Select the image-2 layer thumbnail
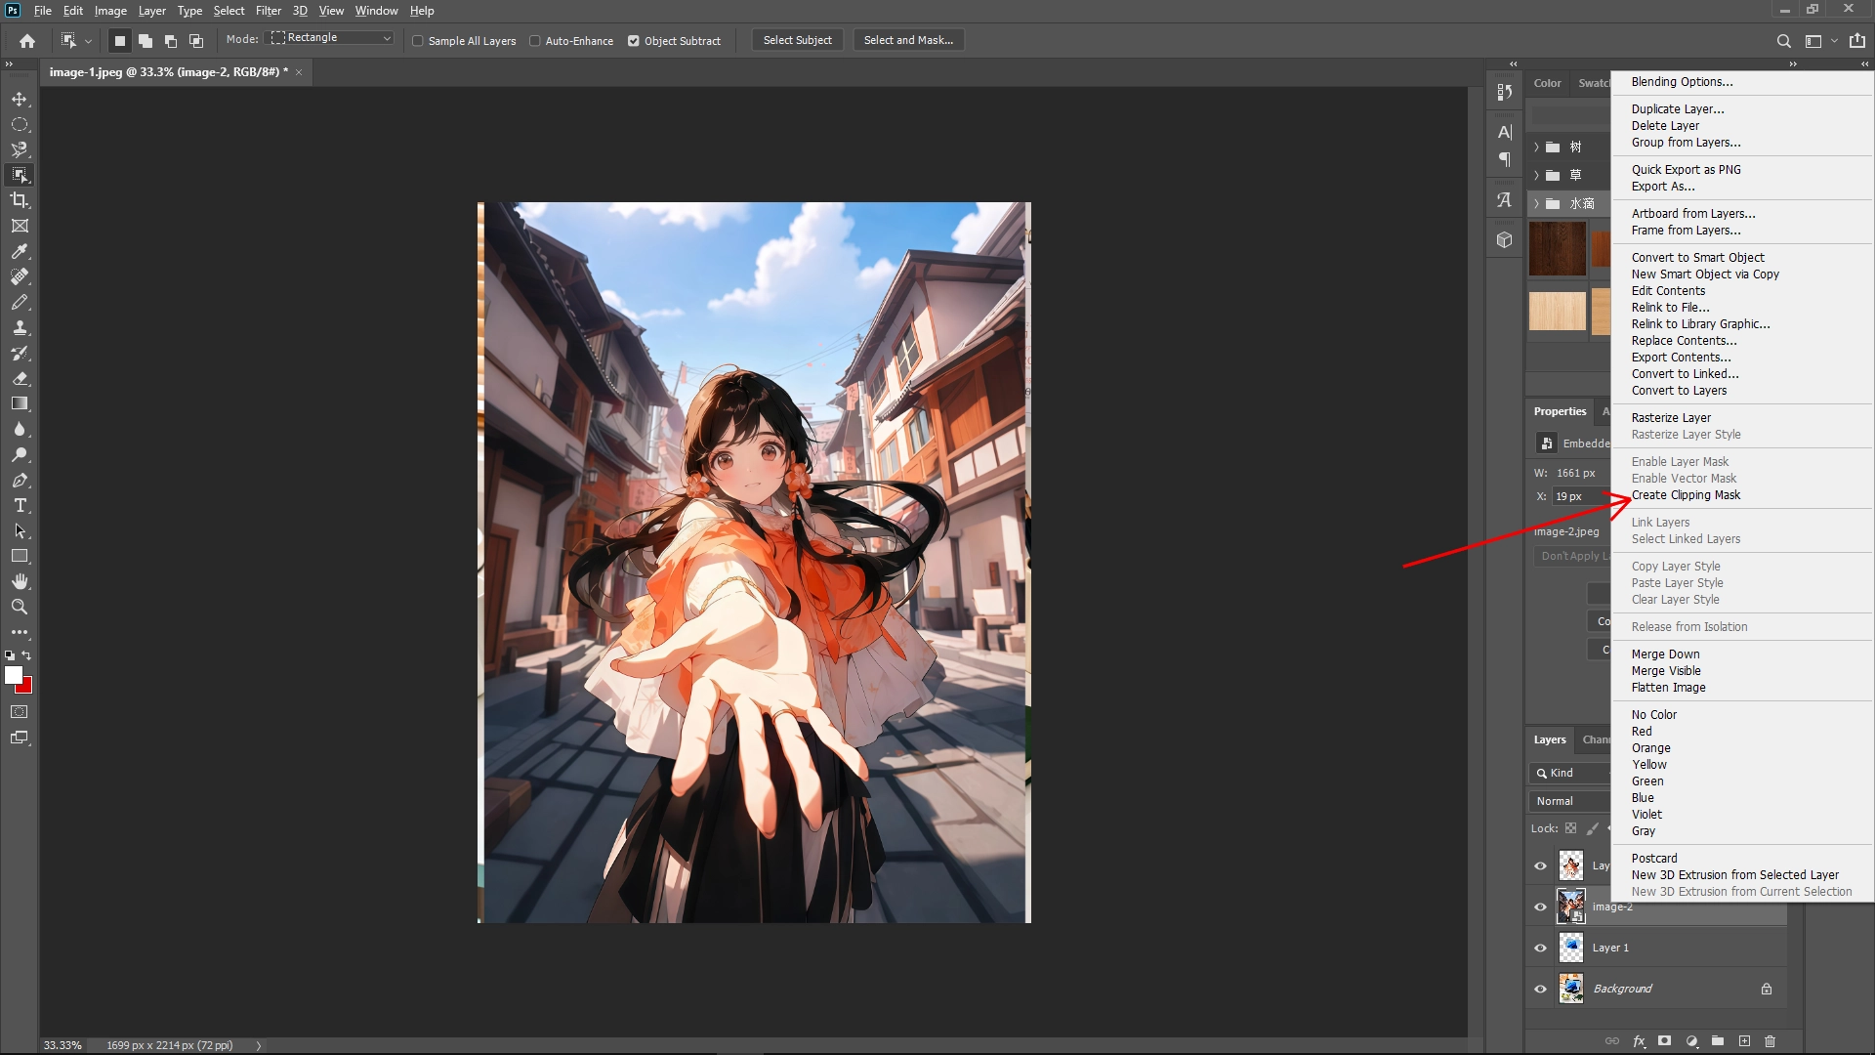Image resolution: width=1875 pixels, height=1055 pixels. point(1571,906)
